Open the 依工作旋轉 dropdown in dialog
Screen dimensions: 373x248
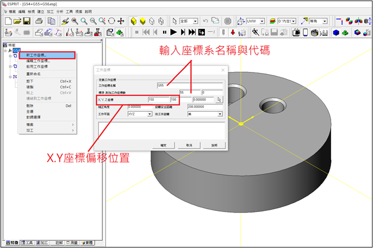(x=220, y=114)
